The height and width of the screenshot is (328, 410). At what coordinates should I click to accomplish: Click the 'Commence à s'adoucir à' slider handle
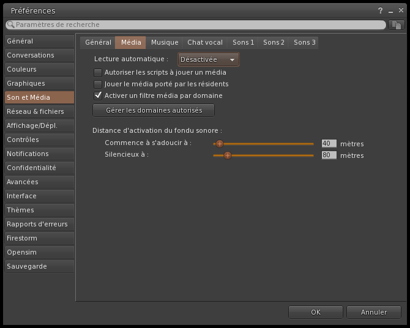(x=220, y=144)
